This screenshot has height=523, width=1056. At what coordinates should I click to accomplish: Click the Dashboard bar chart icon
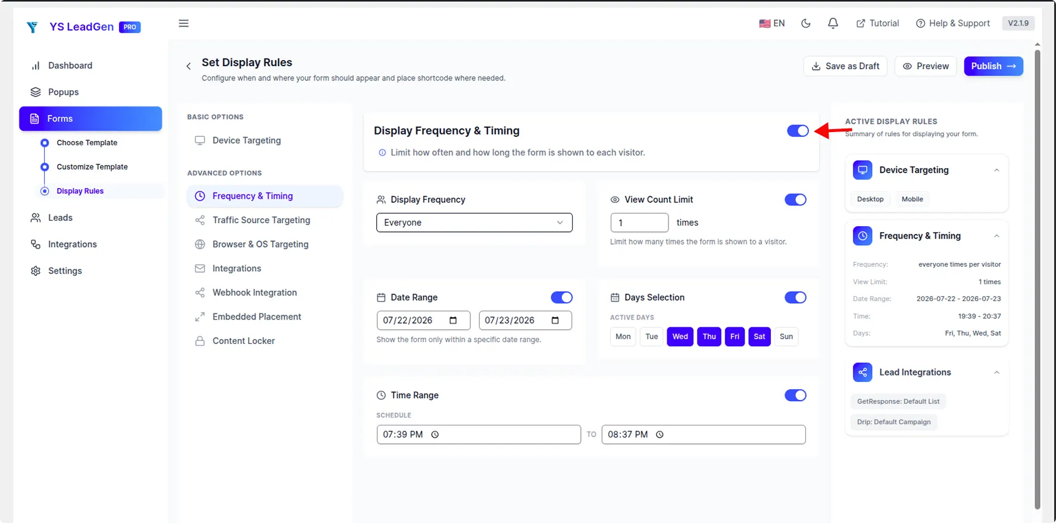pos(36,65)
